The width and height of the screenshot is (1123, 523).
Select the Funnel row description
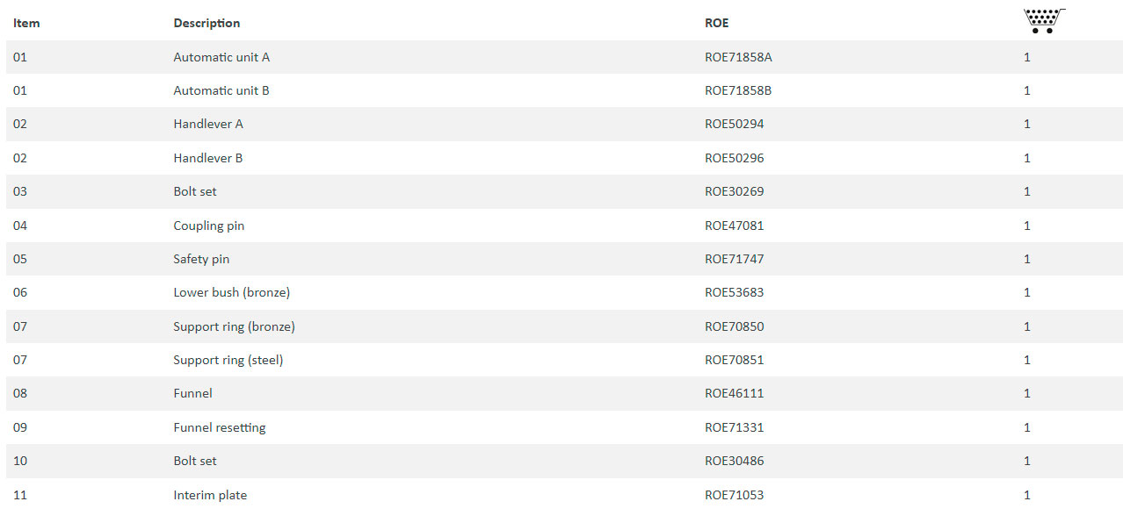(x=193, y=393)
